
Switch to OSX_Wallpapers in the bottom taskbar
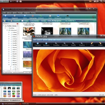coord(10,104)
